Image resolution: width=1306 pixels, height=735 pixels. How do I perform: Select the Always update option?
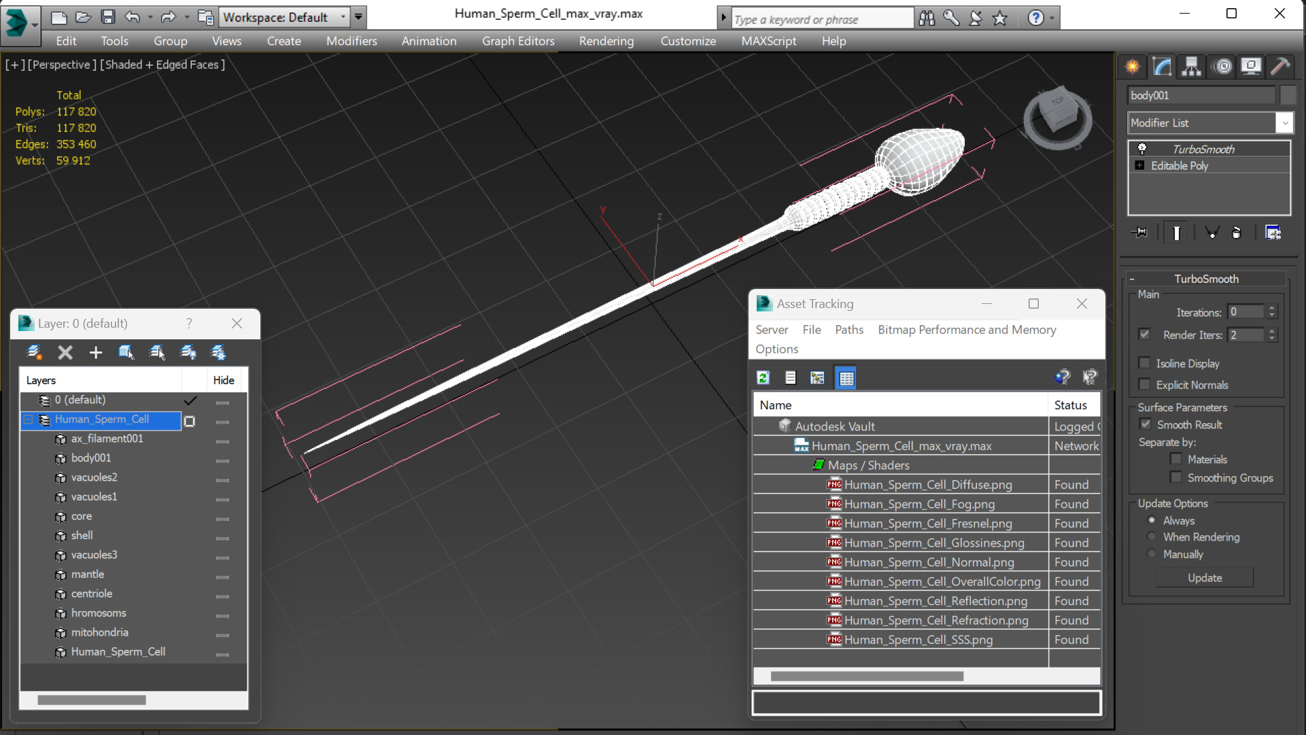pyautogui.click(x=1152, y=520)
